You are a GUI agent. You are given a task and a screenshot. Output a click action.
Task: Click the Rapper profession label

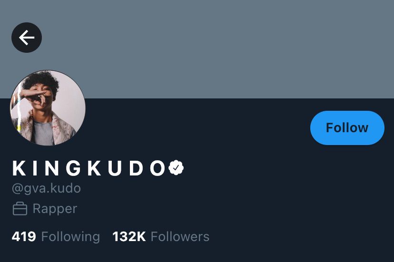click(55, 209)
